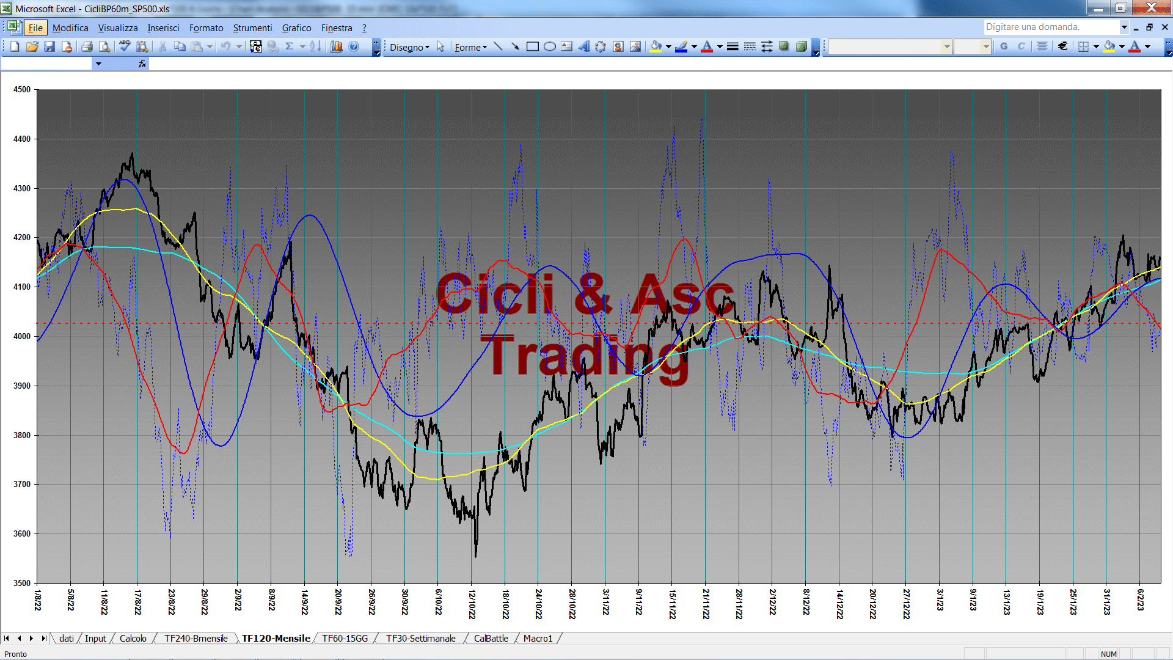Apply Euro currency style button
This screenshot has height=660, width=1173.
[x=1063, y=46]
